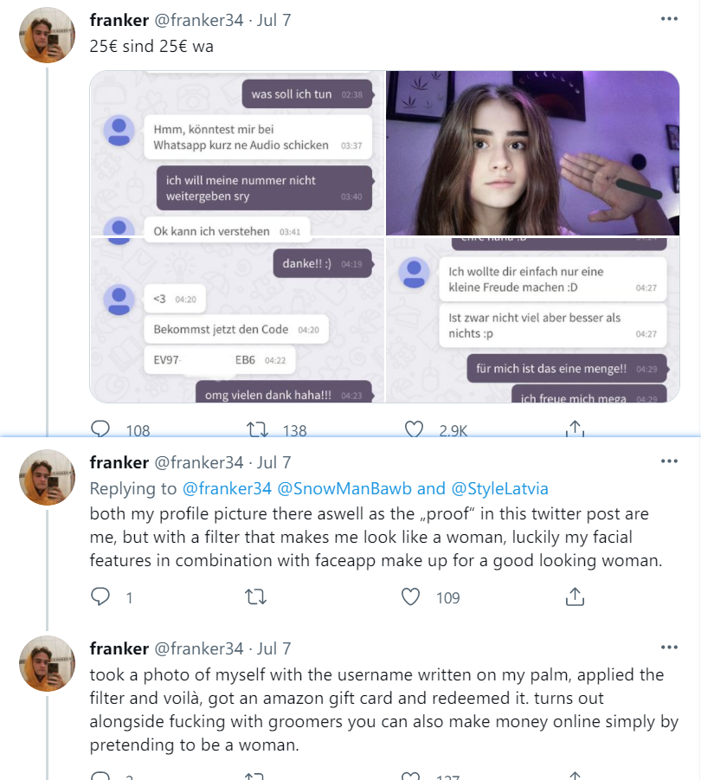Image resolution: width=701 pixels, height=780 pixels.
Task: Open the selfie photo with raised palm
Action: coord(532,152)
